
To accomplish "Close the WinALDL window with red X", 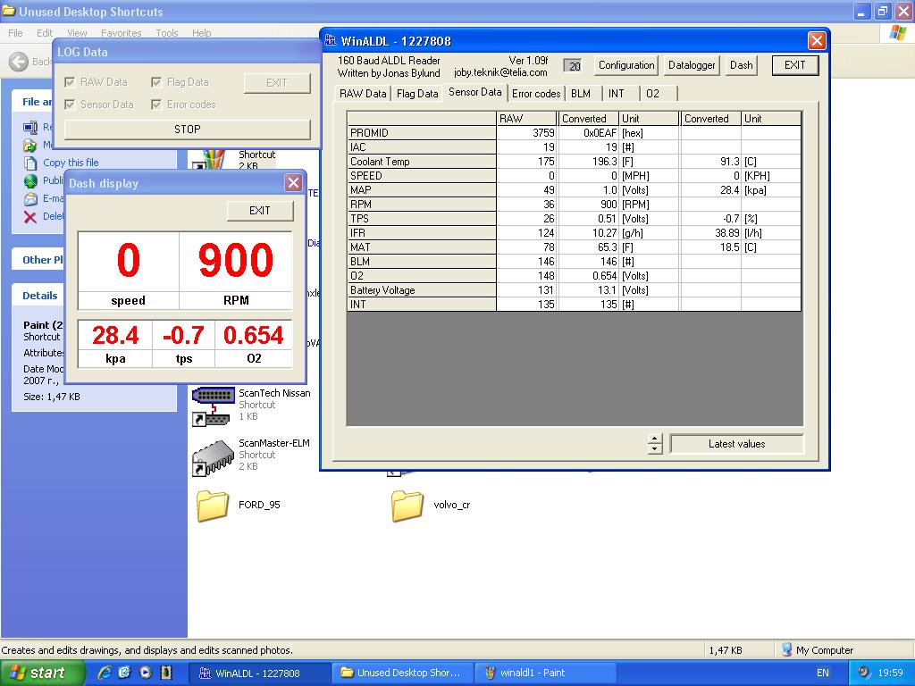I will 817,41.
